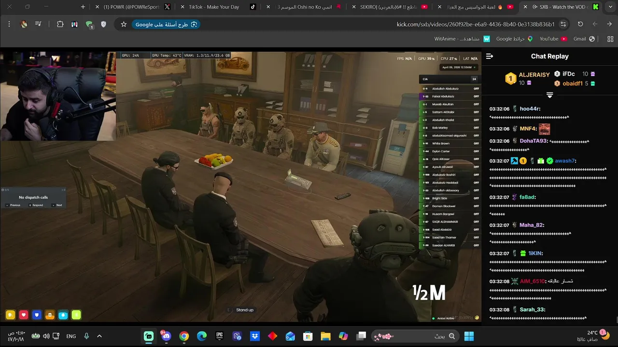Open the WitAnime bookmark
Image resolution: width=618 pixels, height=347 pixels.
coord(462,39)
